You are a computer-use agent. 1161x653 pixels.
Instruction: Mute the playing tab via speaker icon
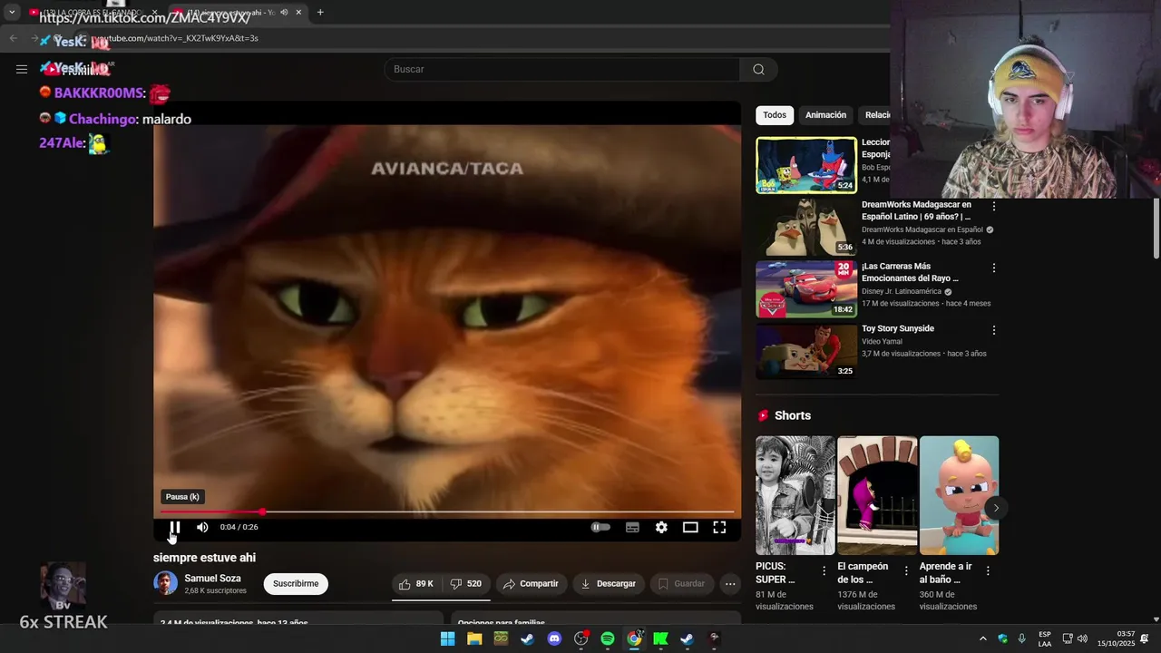(x=284, y=12)
